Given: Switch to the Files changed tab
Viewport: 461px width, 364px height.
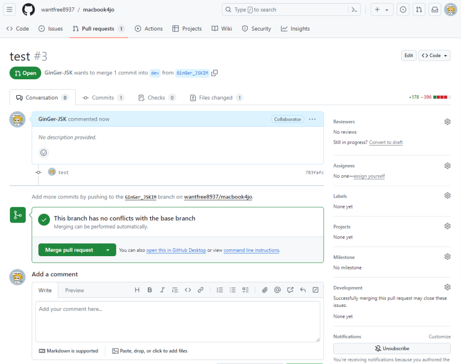Looking at the screenshot, I should (216, 98).
